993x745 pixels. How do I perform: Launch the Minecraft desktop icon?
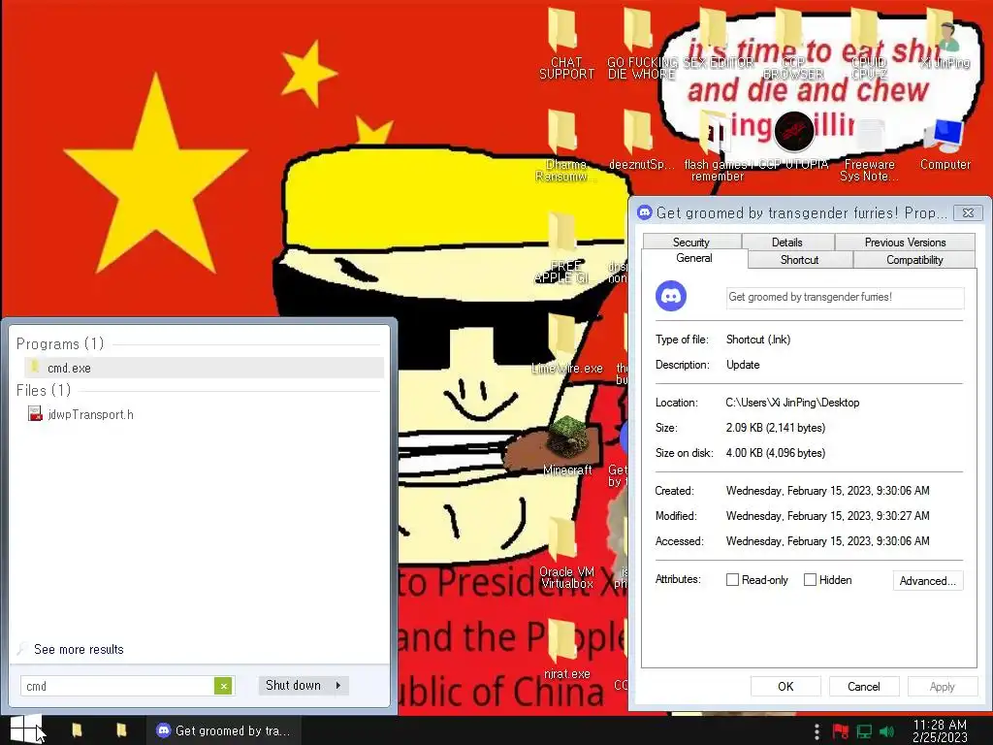[566, 444]
